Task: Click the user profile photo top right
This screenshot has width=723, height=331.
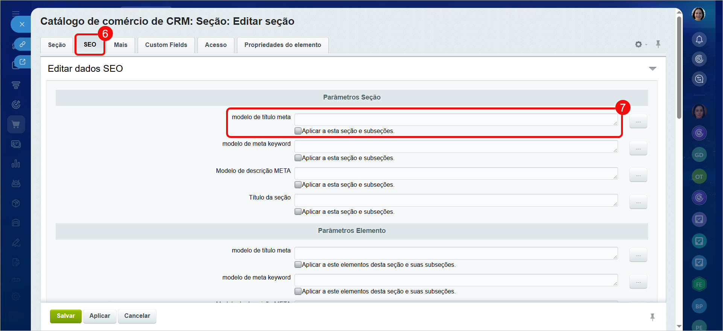Action: coord(699,14)
